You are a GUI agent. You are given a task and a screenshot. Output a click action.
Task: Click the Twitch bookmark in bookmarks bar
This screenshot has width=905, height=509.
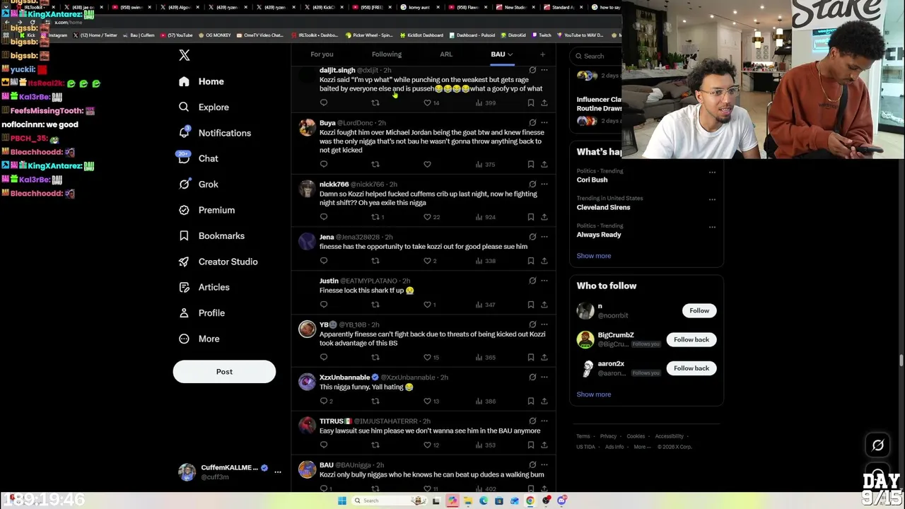point(542,35)
